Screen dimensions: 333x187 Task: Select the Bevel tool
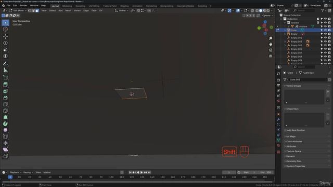(x=5, y=98)
